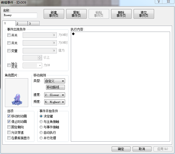Check the 允许穿透 option
Viewport: 175px width, 154px height.
tap(9, 132)
